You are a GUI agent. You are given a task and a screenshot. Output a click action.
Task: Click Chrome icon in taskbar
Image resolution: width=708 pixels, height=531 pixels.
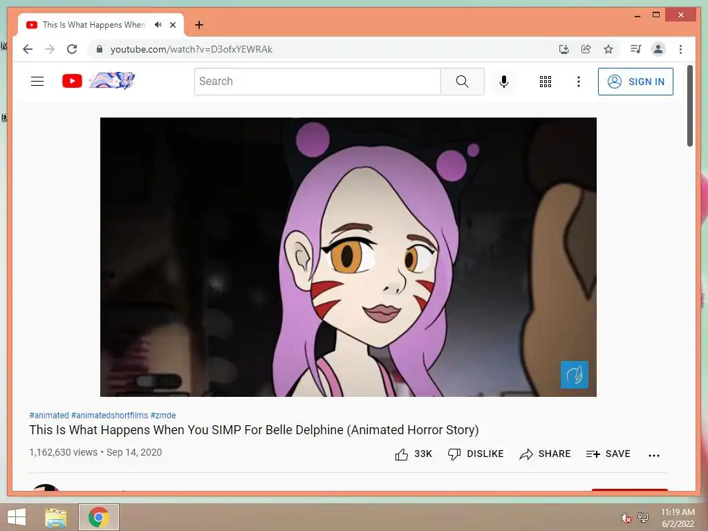98,517
